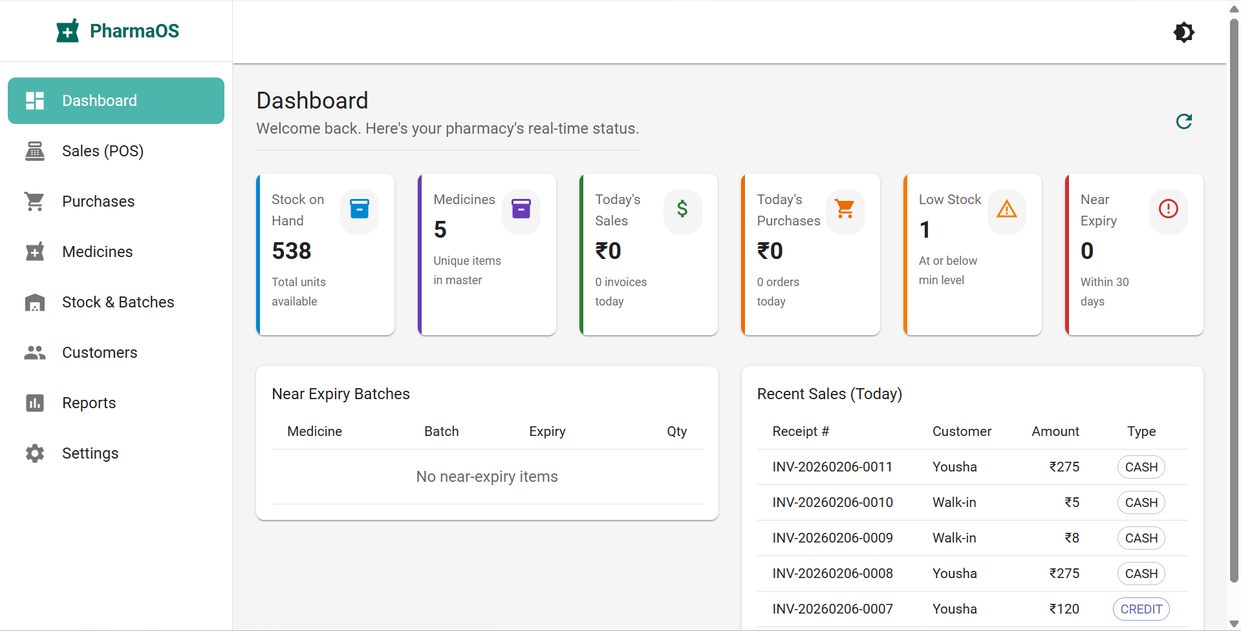Click the page vertical scrollbar
The image size is (1241, 631).
click(x=1234, y=297)
